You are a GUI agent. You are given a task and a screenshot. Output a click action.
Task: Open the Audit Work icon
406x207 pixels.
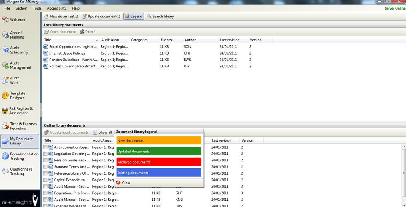(5, 80)
